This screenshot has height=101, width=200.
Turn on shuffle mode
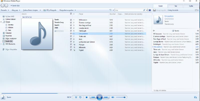tap(76, 97)
